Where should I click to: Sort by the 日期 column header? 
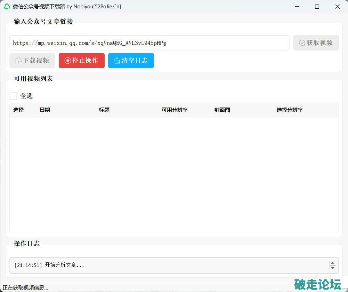pos(45,110)
